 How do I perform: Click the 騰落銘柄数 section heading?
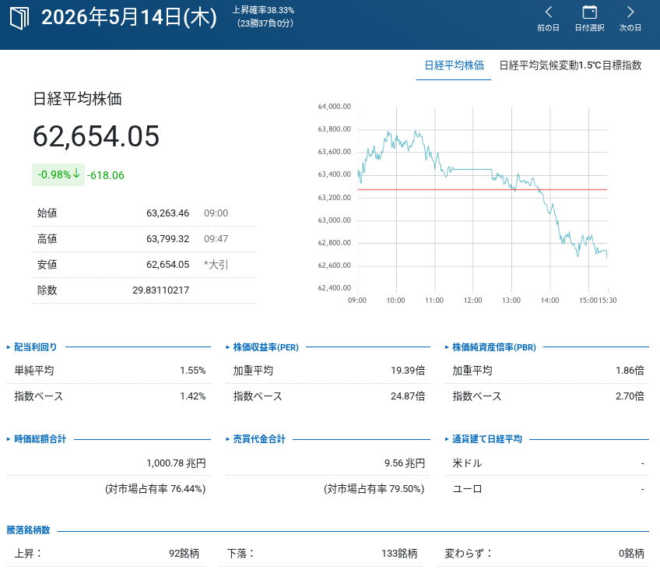tap(28, 530)
